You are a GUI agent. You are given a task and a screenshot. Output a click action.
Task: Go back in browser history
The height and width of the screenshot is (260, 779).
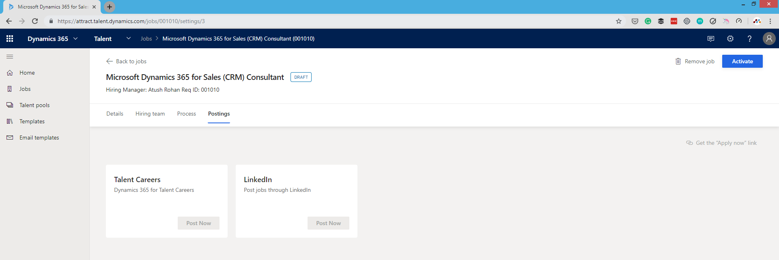(x=9, y=21)
